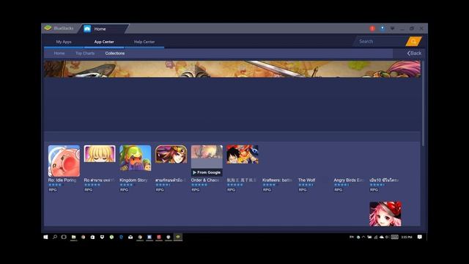Click the From Google play badge
Viewport: 469px width, 264px height.
pos(207,172)
